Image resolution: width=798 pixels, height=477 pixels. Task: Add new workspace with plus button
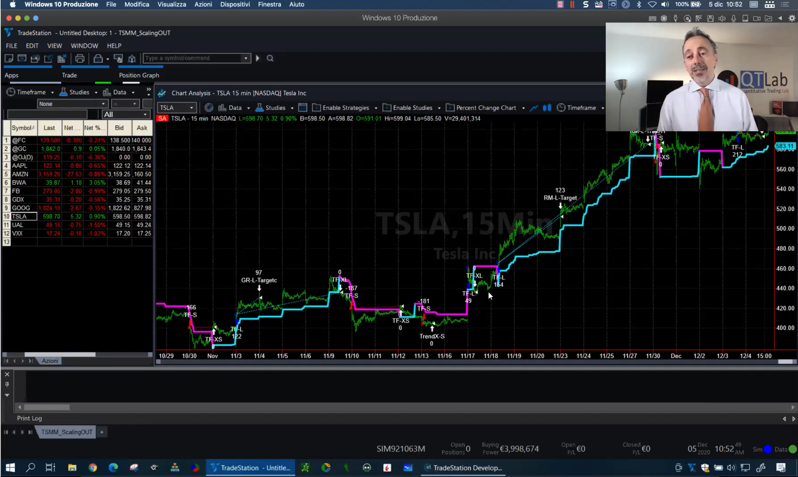102,432
